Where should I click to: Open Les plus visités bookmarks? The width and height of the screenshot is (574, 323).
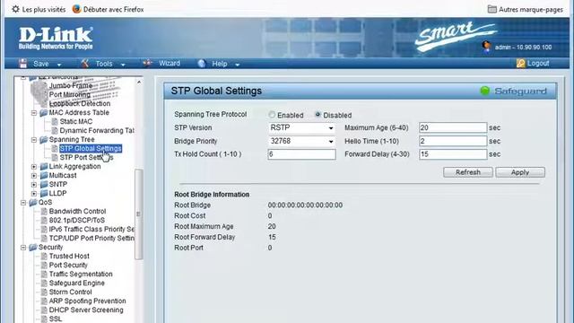pos(44,10)
